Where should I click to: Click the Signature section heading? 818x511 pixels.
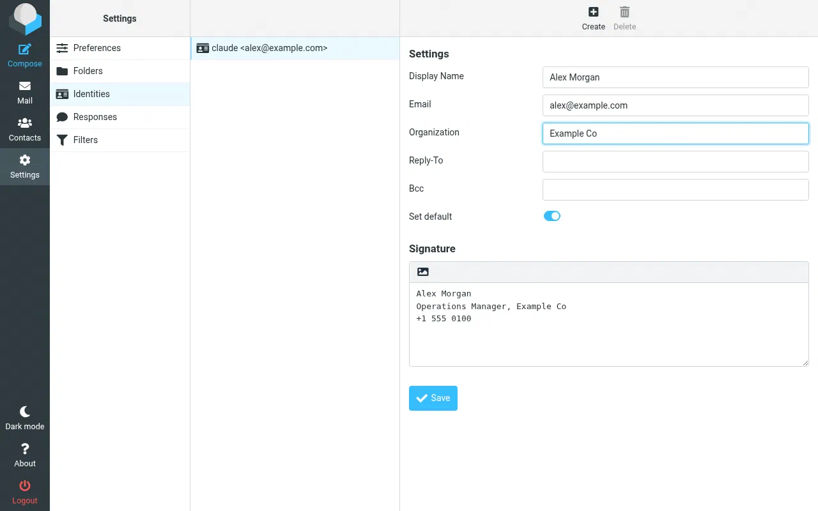(432, 248)
